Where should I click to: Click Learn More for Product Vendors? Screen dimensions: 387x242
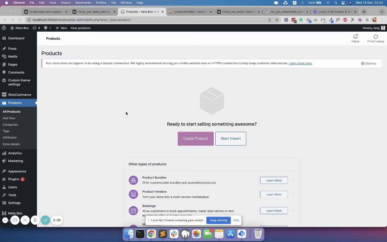pos(274,194)
